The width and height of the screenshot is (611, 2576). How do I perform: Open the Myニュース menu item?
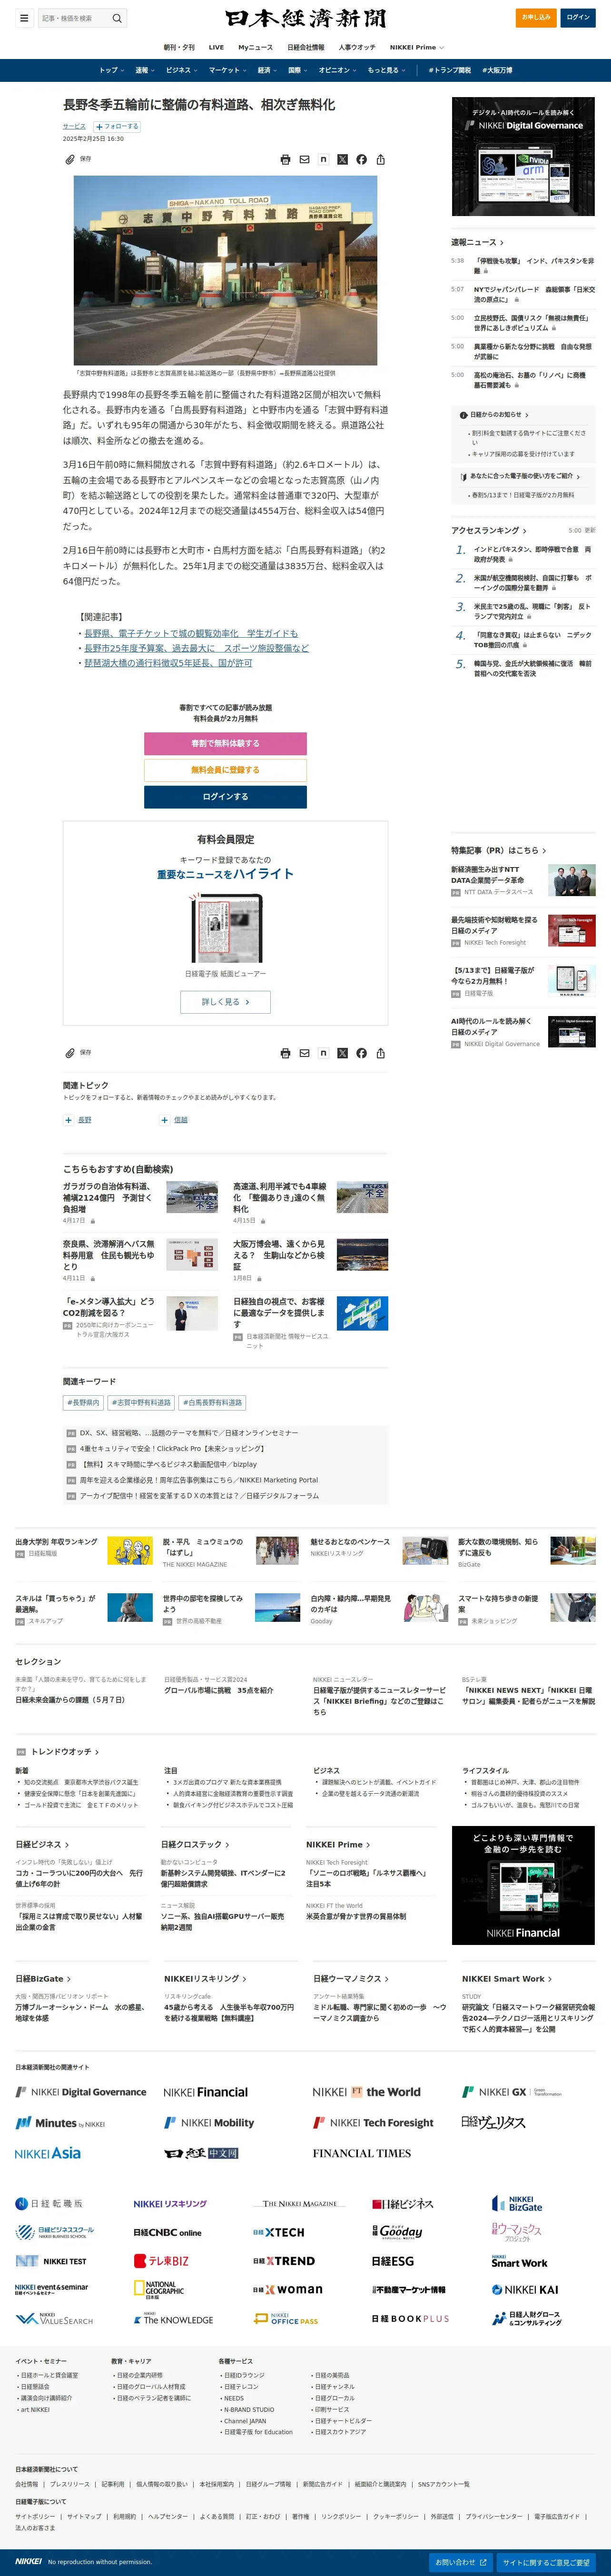coord(255,47)
